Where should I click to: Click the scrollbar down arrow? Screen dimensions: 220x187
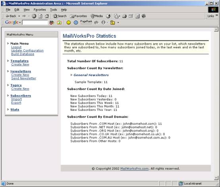pos(216,178)
